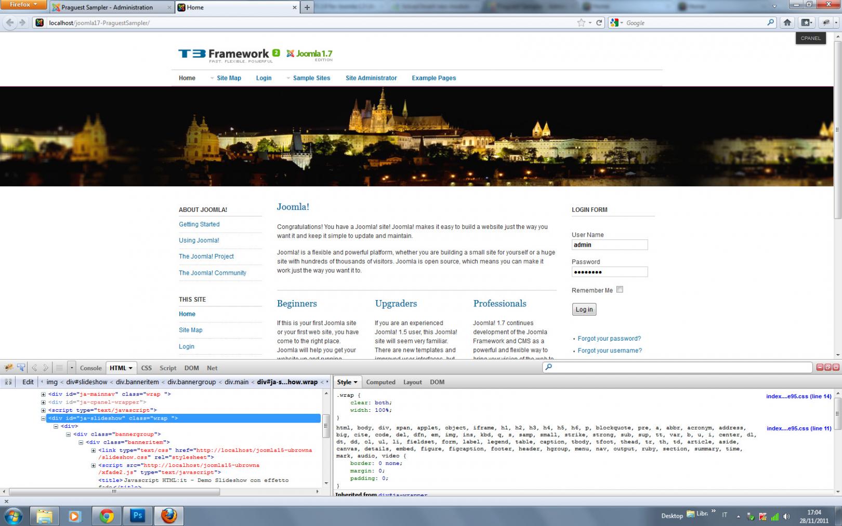
Task: Open the CPANEL button
Action: click(x=811, y=38)
